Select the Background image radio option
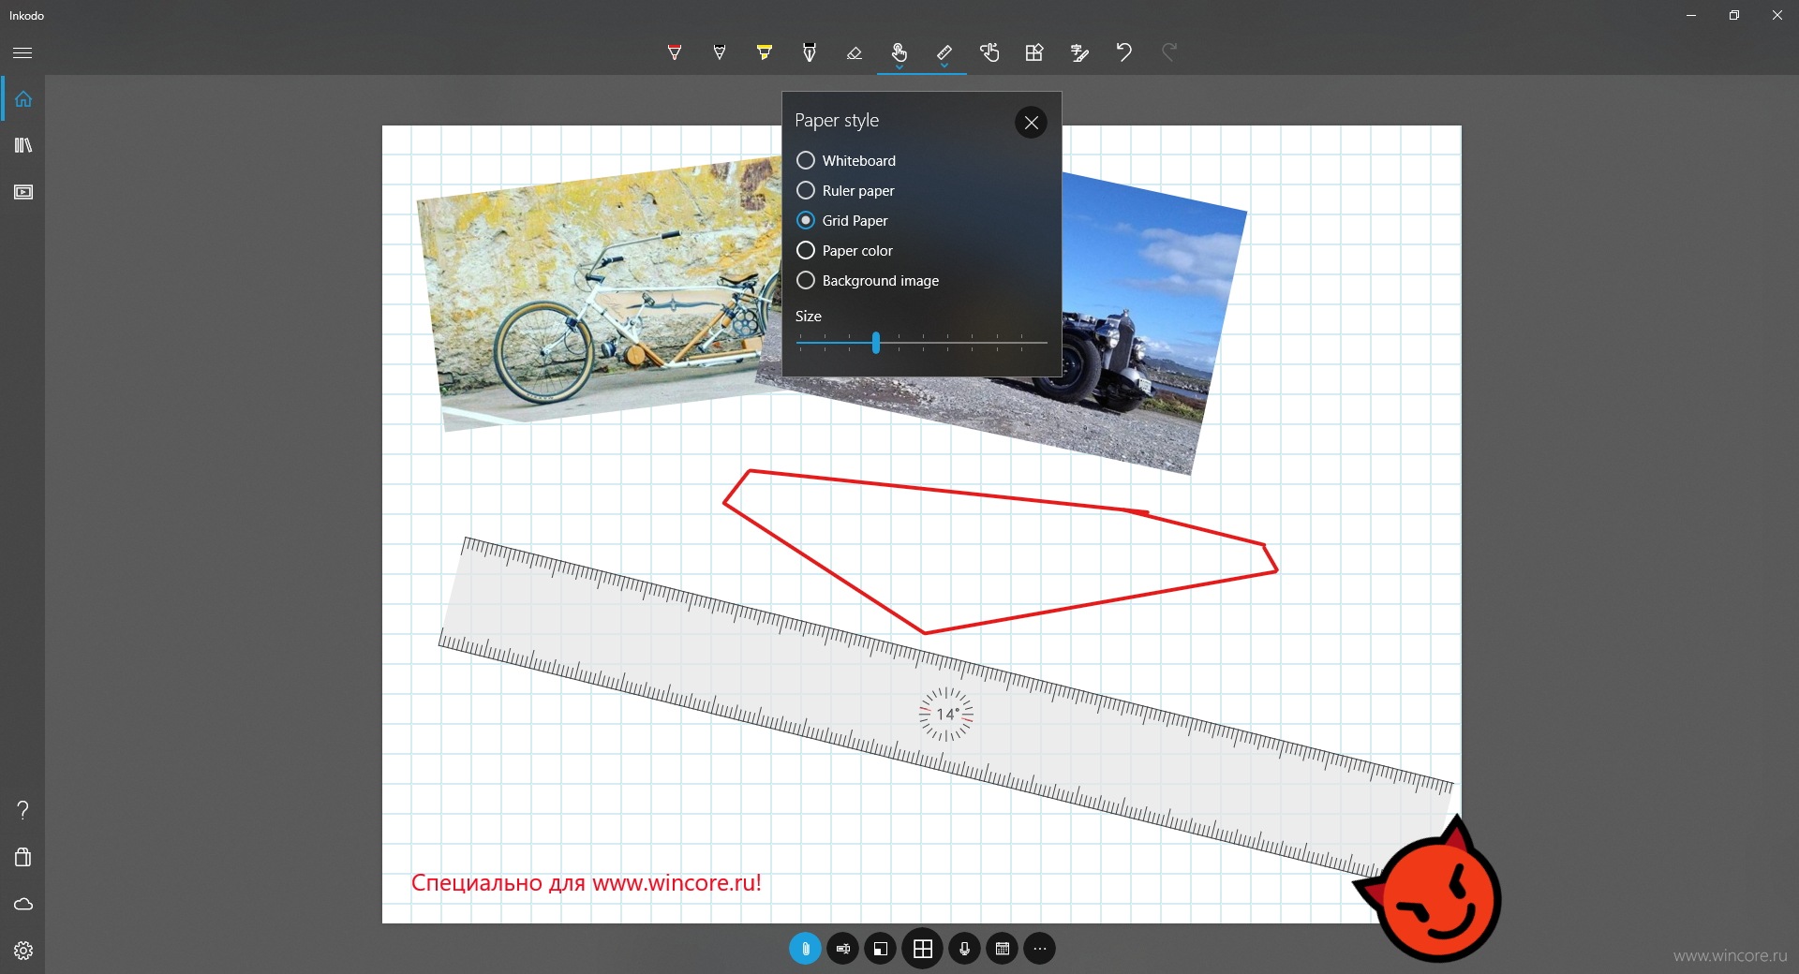Image resolution: width=1799 pixels, height=974 pixels. pos(868,280)
